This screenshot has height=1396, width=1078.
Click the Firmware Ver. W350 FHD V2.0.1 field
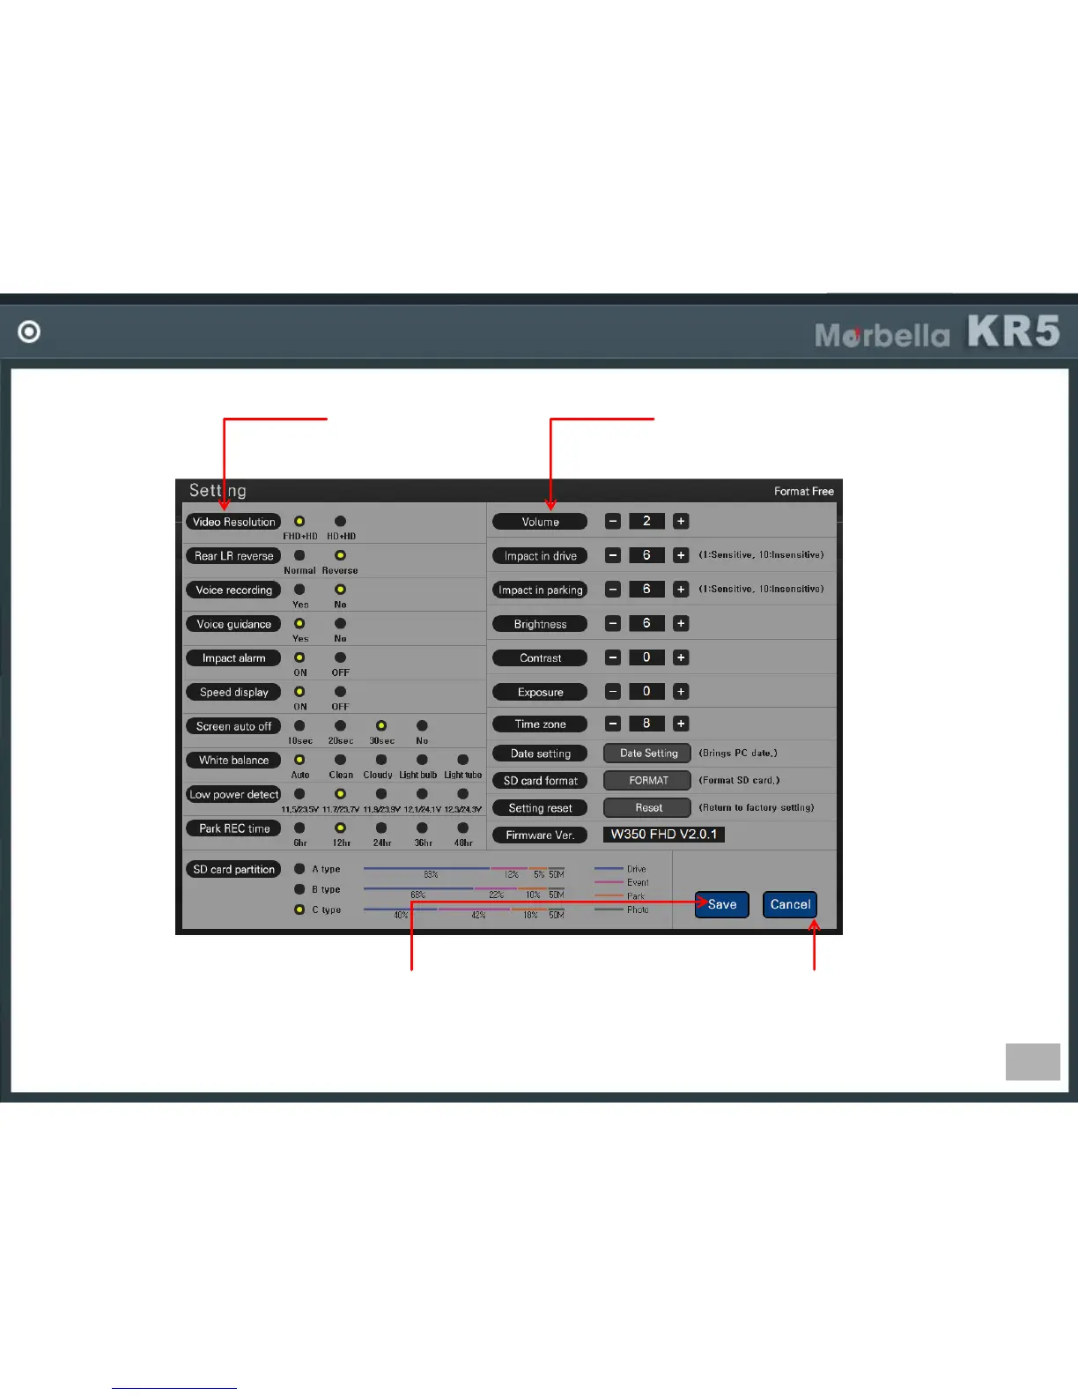pos(664,834)
